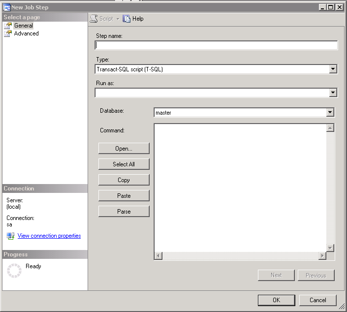Click the window resize grip
The height and width of the screenshot is (312, 347).
(342, 307)
